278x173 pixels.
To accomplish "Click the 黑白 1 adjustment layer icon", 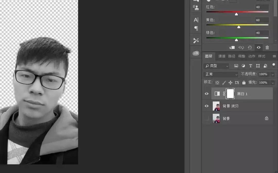I will pyautogui.click(x=217, y=94).
